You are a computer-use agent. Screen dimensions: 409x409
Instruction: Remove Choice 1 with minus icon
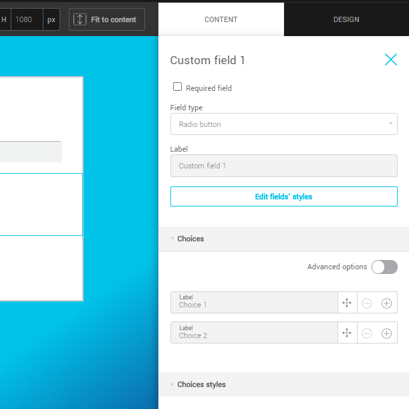click(x=367, y=303)
